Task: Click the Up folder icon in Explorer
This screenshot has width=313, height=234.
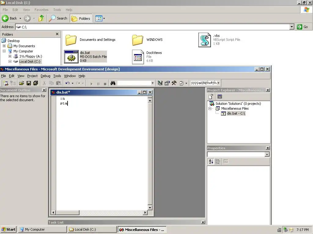Action: tap(41, 18)
